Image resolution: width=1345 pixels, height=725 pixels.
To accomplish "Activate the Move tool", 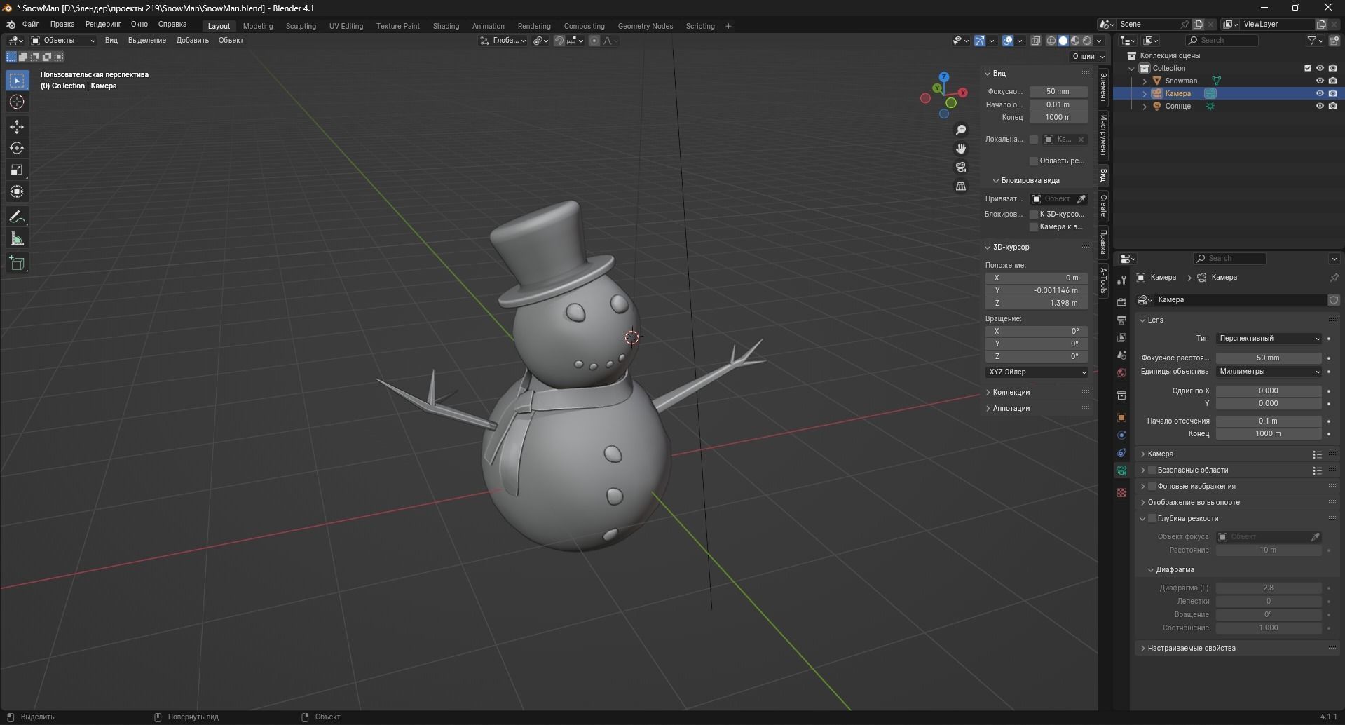I will pos(18,127).
